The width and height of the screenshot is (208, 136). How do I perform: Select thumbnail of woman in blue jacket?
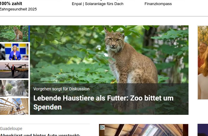14,52
